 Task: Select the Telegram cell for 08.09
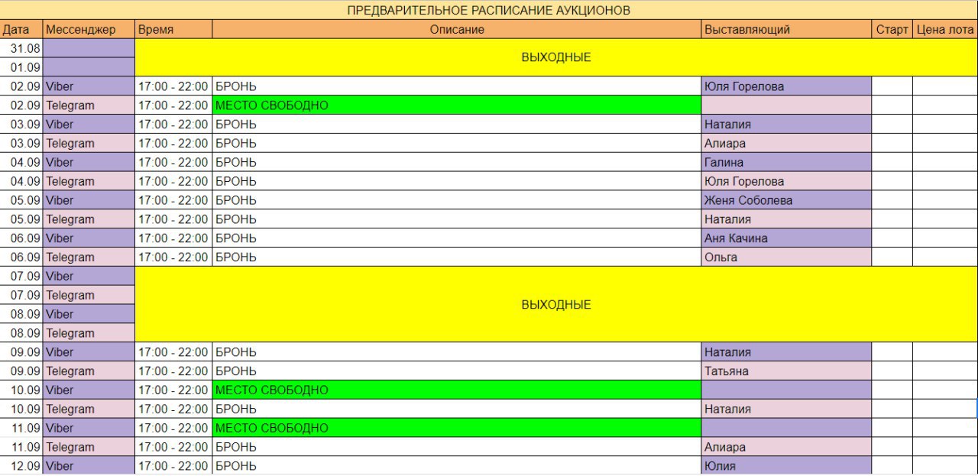(89, 333)
